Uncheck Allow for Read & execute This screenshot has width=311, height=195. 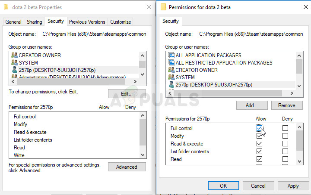pyautogui.click(x=259, y=144)
